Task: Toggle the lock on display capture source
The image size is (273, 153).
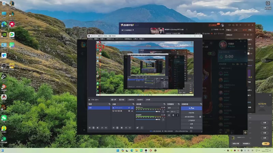Action: 132,111
